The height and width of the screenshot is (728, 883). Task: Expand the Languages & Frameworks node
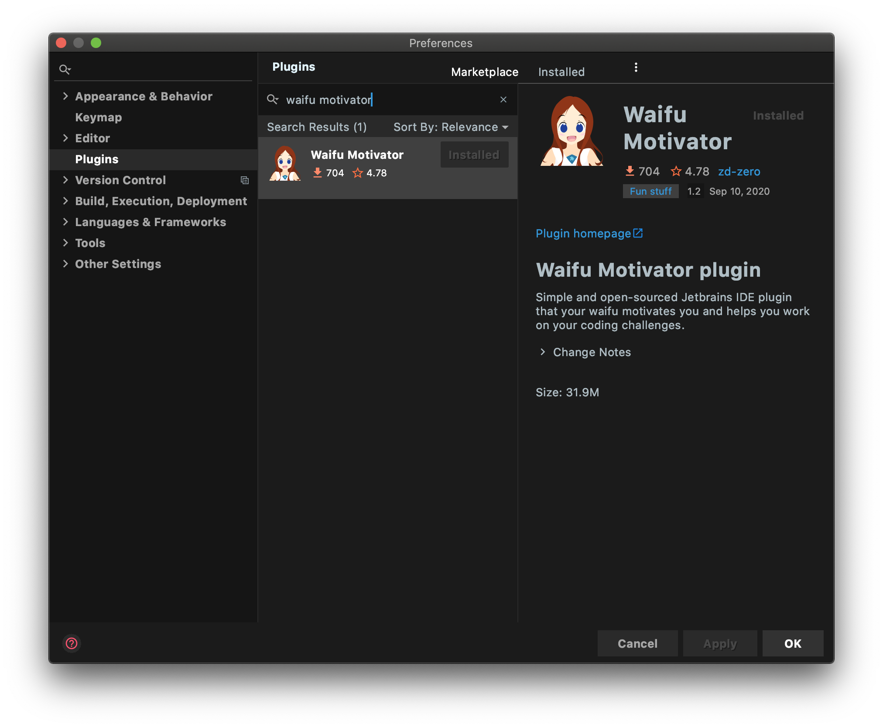(65, 222)
